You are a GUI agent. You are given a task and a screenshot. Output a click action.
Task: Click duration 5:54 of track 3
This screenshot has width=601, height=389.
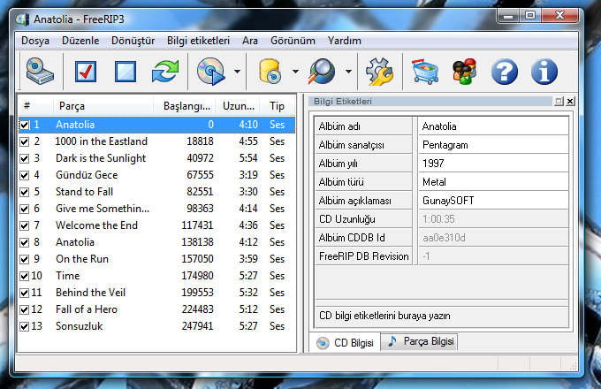[248, 158]
